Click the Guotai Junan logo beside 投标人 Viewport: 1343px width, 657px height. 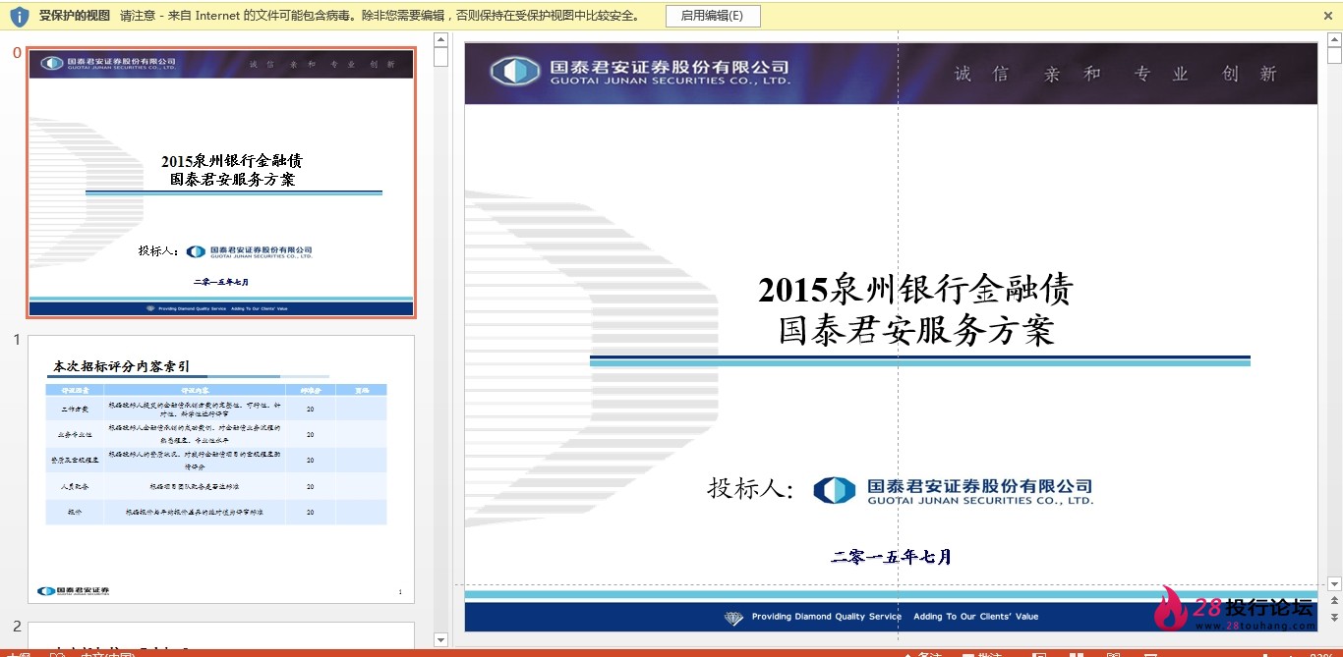[954, 491]
